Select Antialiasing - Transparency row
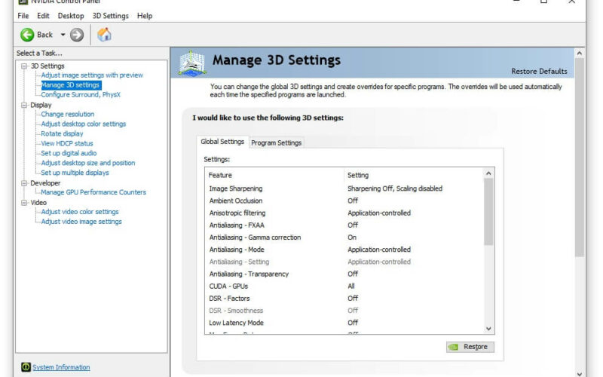The width and height of the screenshot is (603, 377). click(344, 274)
